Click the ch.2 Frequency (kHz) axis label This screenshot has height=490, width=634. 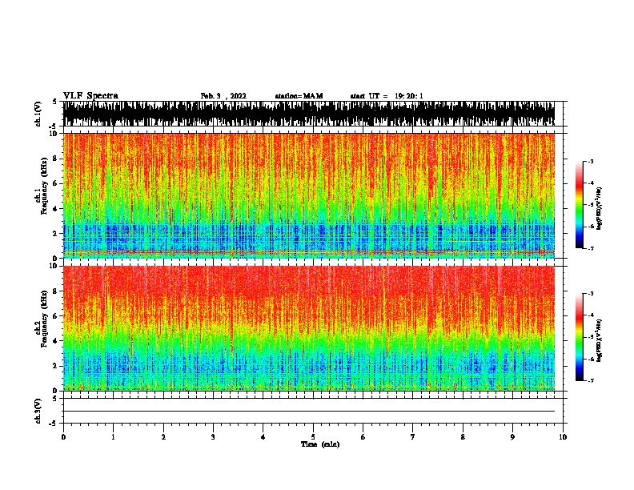41,319
